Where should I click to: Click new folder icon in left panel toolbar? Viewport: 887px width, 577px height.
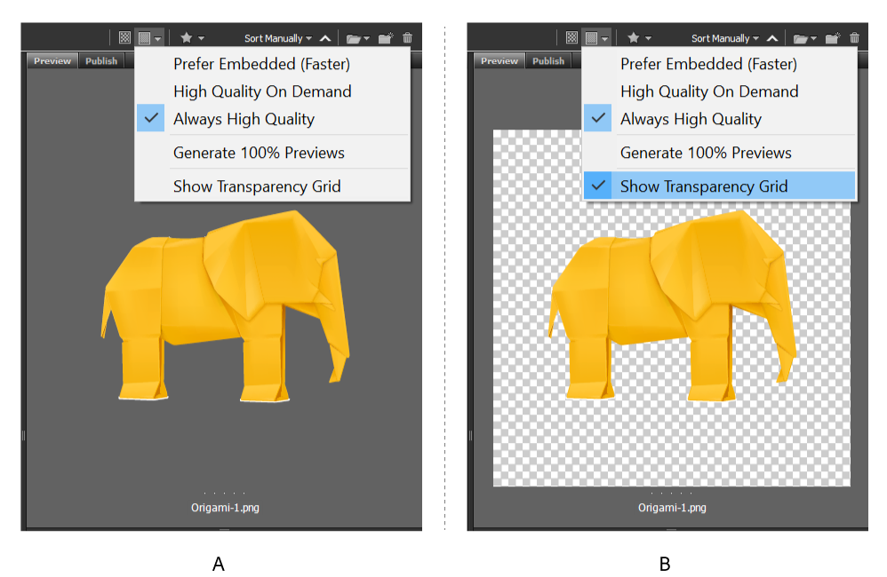pyautogui.click(x=385, y=38)
